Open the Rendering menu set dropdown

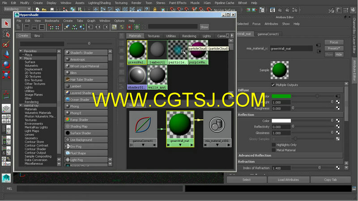[17, 9]
